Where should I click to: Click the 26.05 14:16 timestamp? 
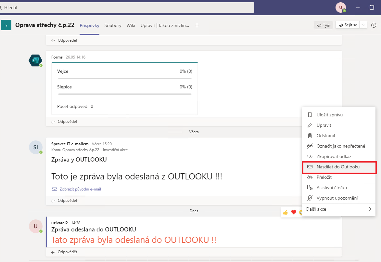pyautogui.click(x=76, y=57)
